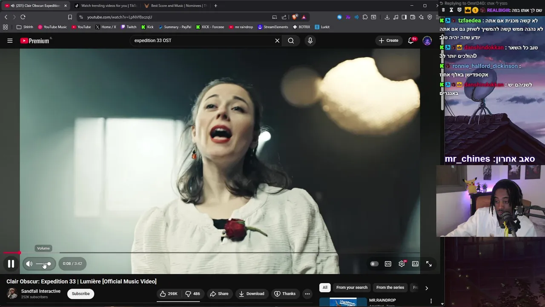
Task: Open YouTube guide hamburger menu
Action: (x=10, y=41)
